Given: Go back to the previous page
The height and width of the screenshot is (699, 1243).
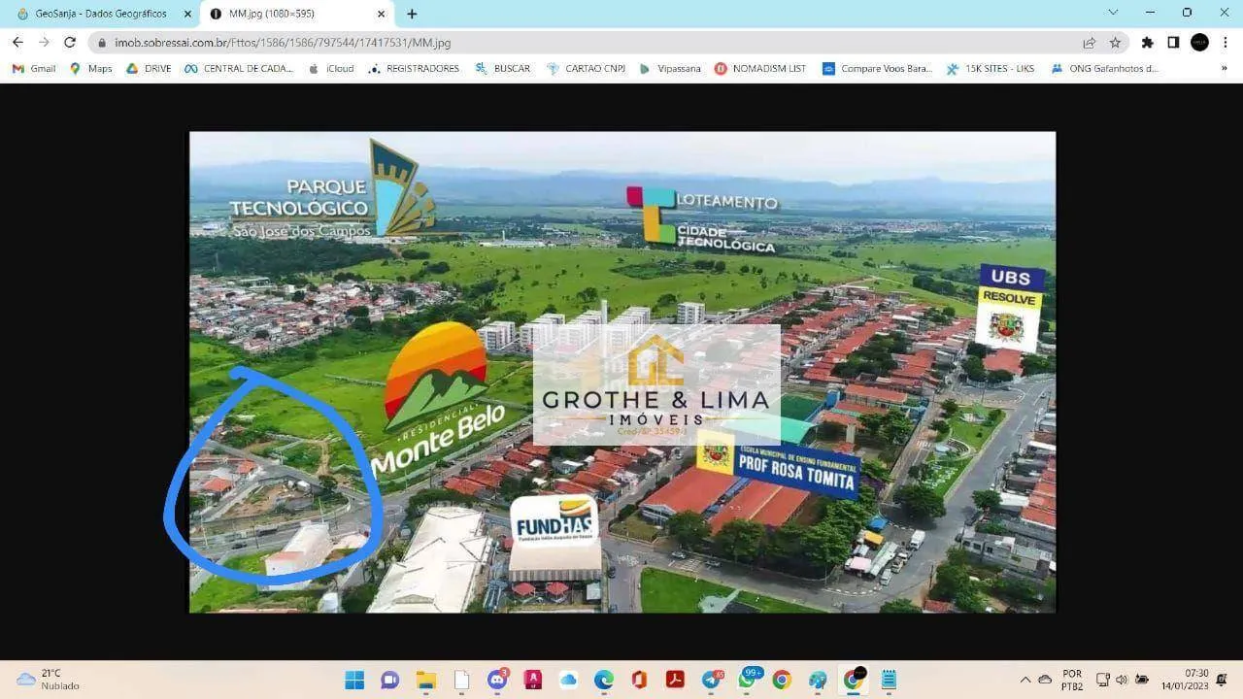Looking at the screenshot, I should point(17,43).
